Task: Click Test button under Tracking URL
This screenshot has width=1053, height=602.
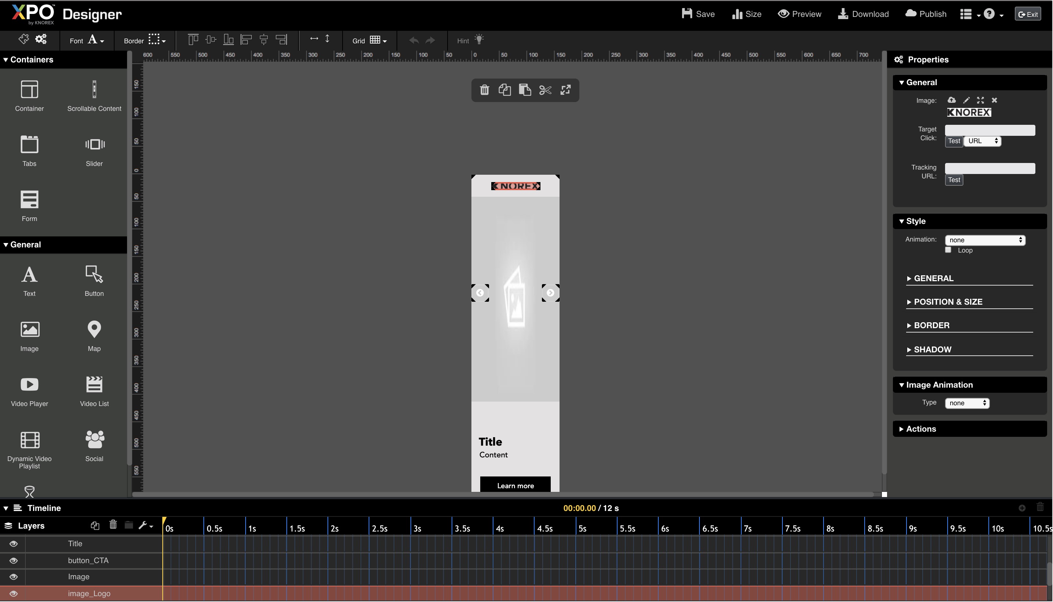Action: coord(954,180)
